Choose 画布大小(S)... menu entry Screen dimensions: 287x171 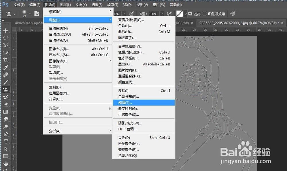(x=77, y=55)
